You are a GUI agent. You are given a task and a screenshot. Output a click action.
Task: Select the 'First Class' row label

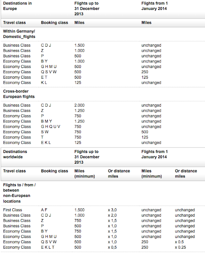[12, 210]
